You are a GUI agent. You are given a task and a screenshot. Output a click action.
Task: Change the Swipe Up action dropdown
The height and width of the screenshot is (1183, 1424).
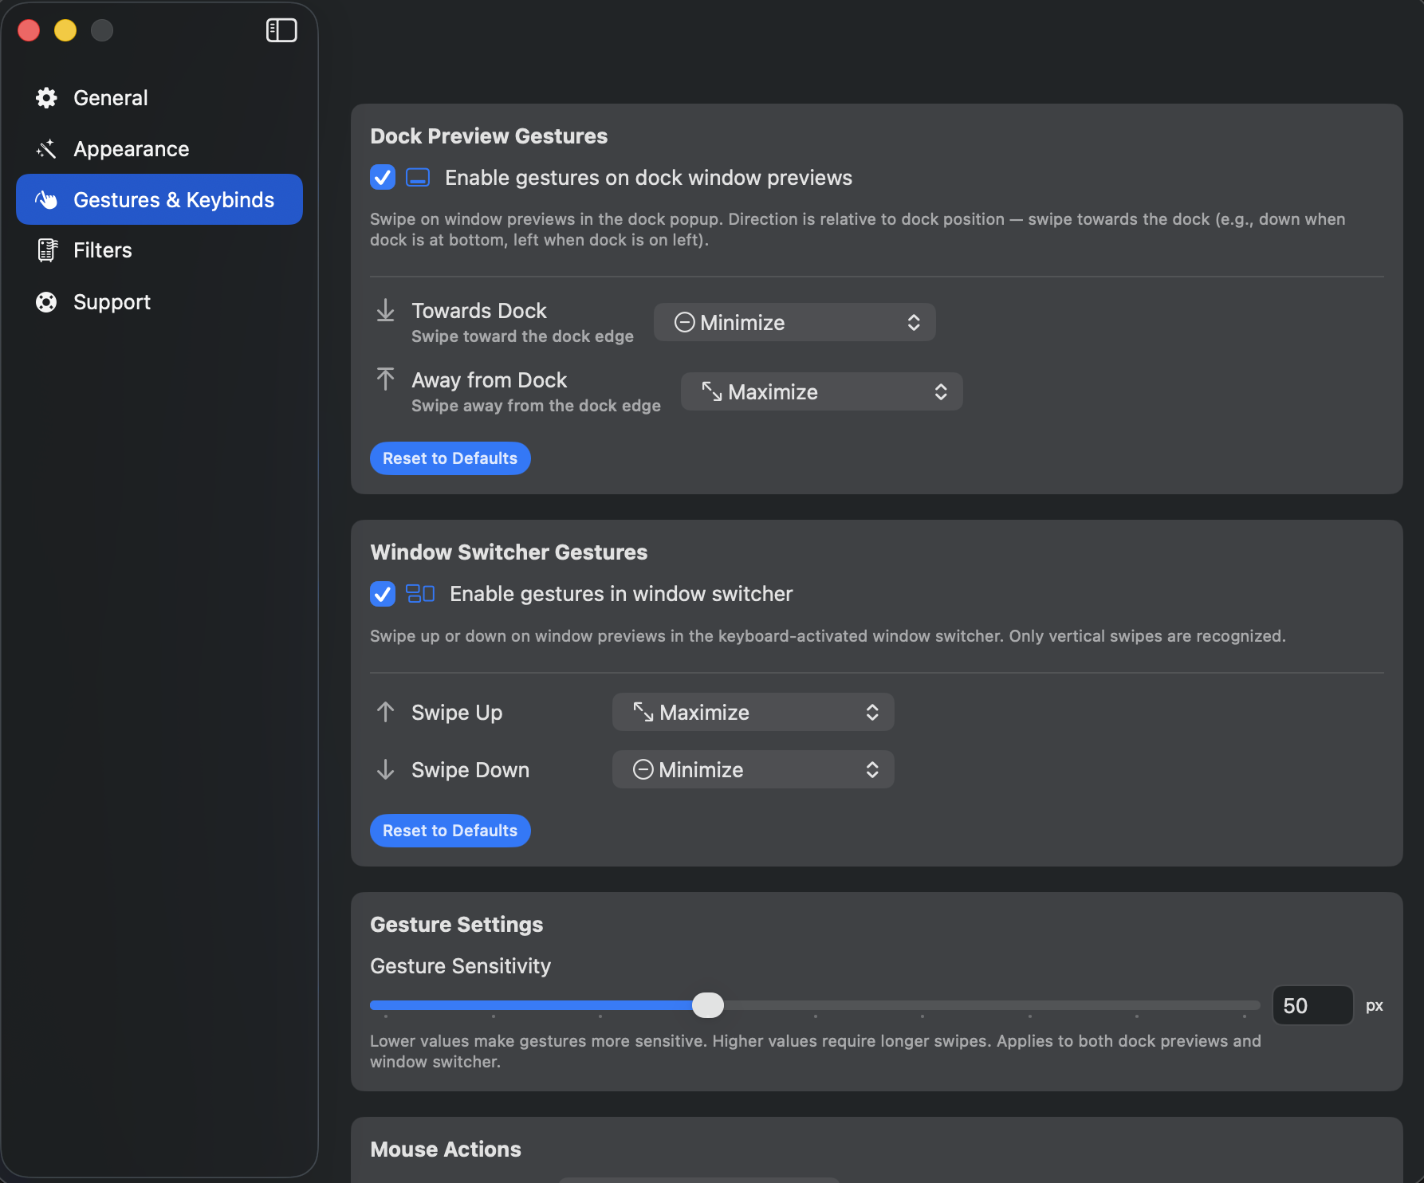(x=752, y=712)
